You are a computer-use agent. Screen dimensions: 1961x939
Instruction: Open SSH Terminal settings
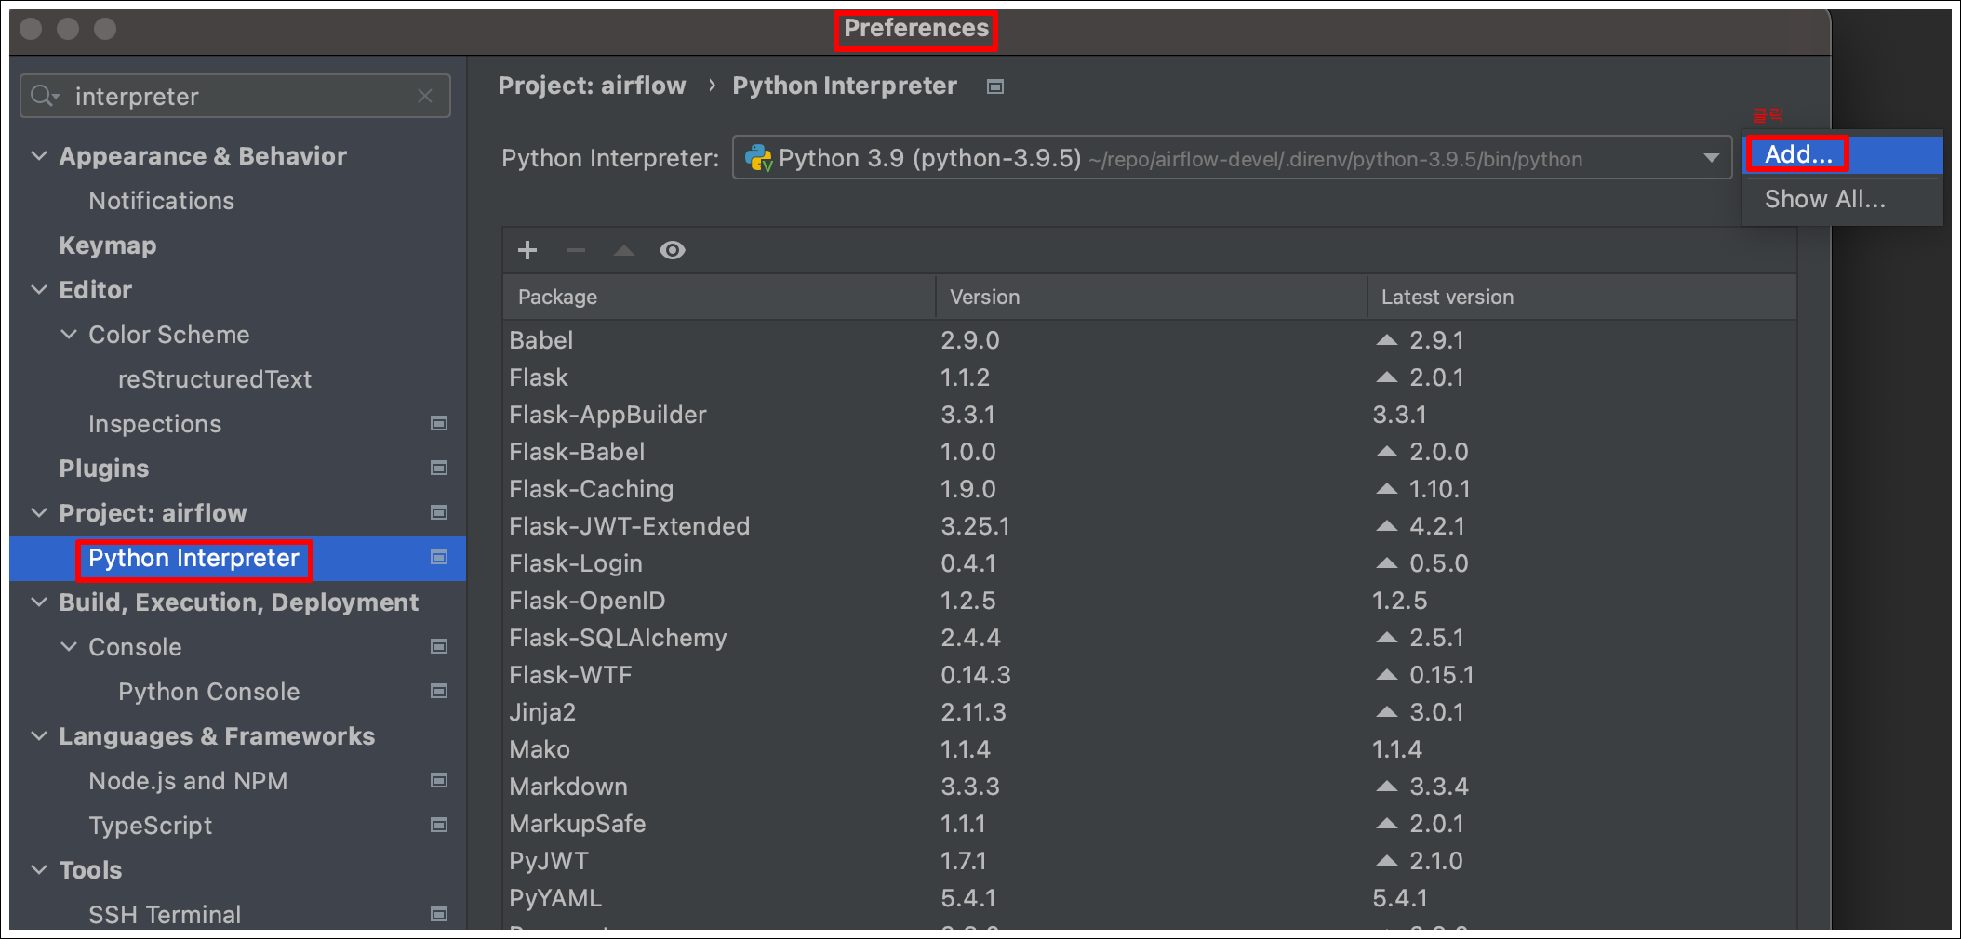[165, 915]
